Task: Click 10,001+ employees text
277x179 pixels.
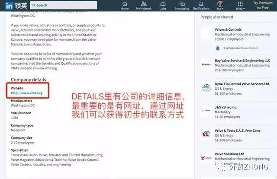Action: tap(229, 39)
